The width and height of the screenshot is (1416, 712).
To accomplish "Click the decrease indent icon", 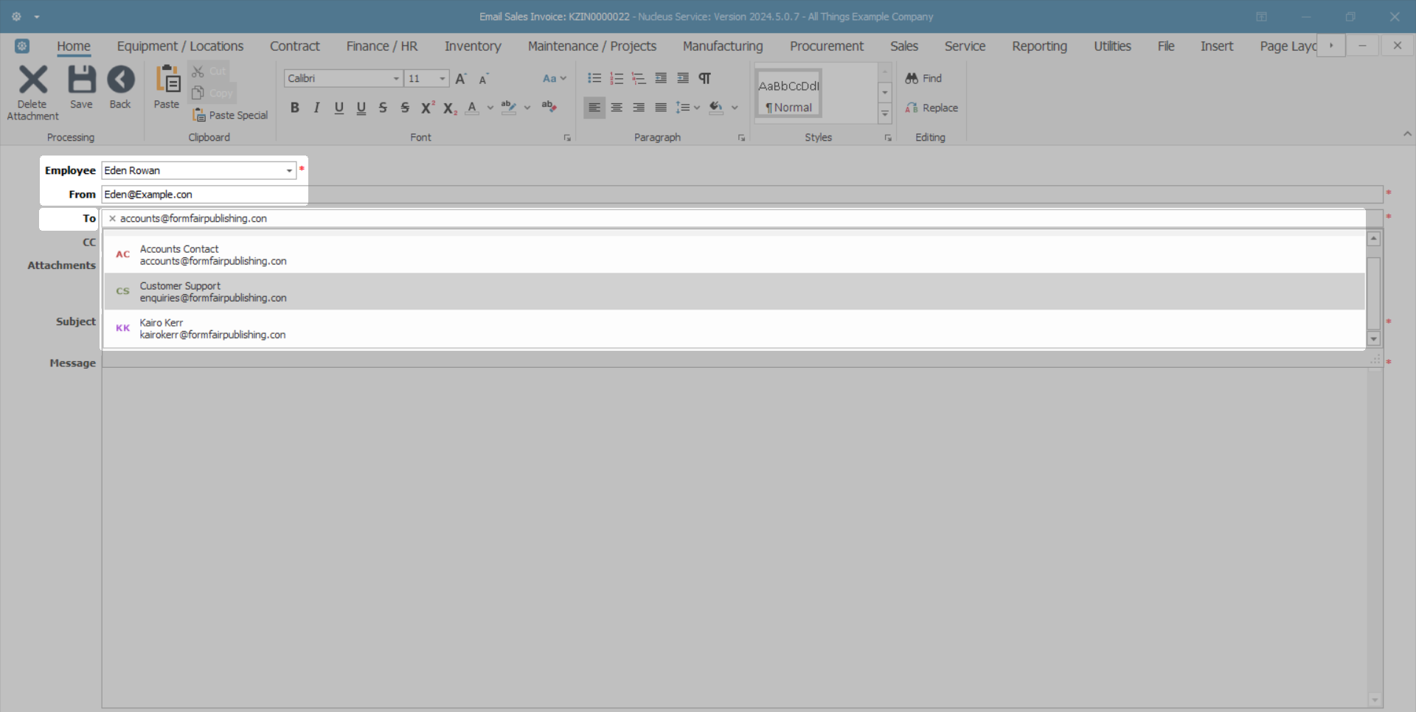I will (661, 78).
